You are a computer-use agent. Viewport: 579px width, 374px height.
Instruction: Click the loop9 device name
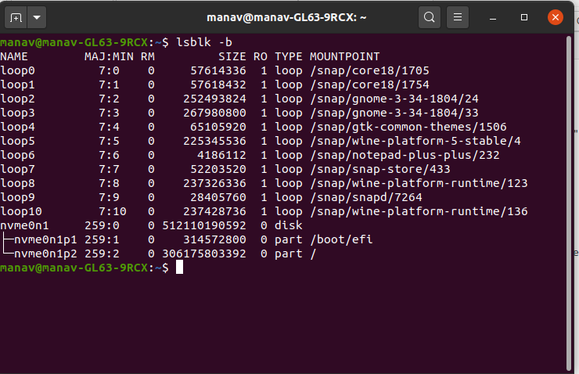point(17,197)
